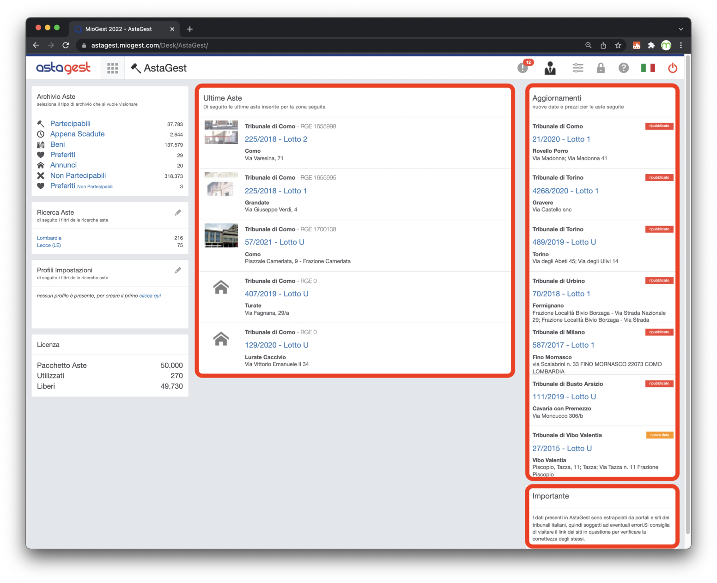Edit Profili Impostazioni with pencil icon
Image resolution: width=717 pixels, height=583 pixels.
[x=178, y=270]
